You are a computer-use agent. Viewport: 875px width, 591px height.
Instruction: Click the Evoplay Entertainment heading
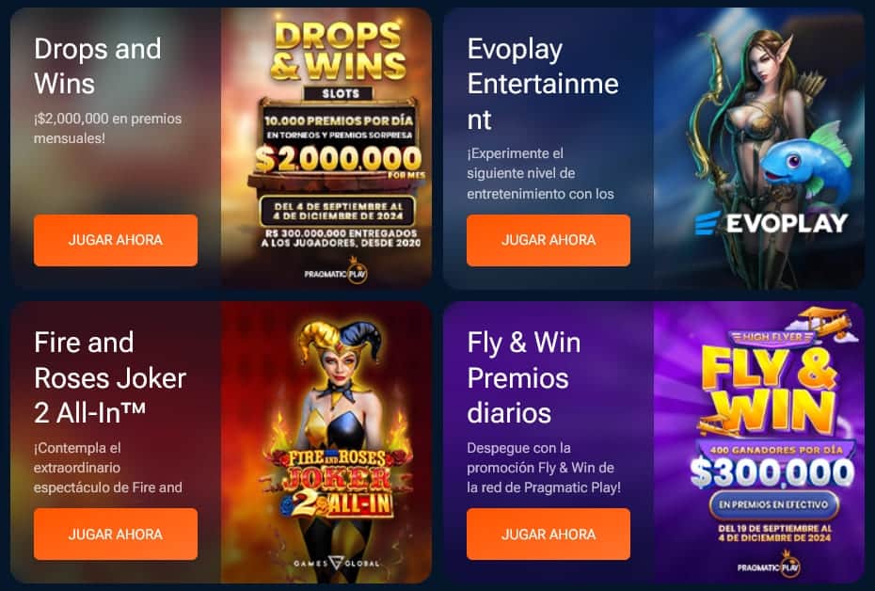543,84
